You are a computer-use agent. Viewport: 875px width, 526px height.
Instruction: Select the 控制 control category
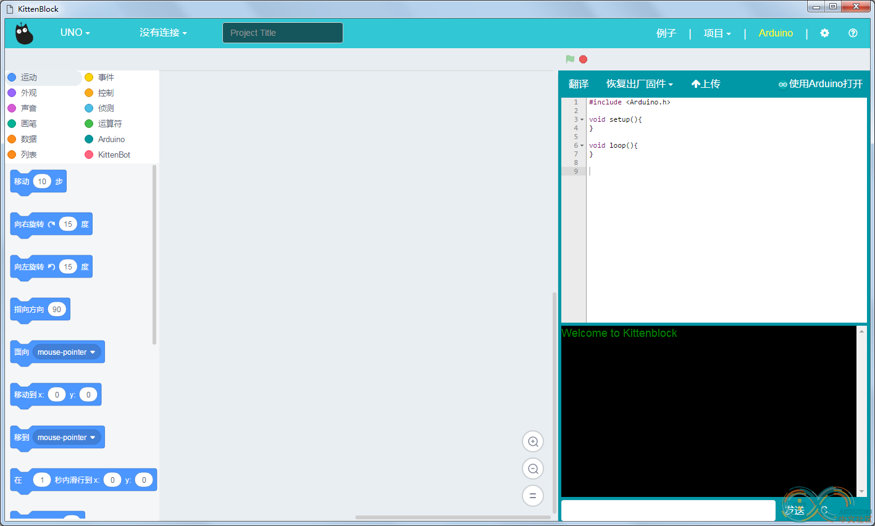120,93
